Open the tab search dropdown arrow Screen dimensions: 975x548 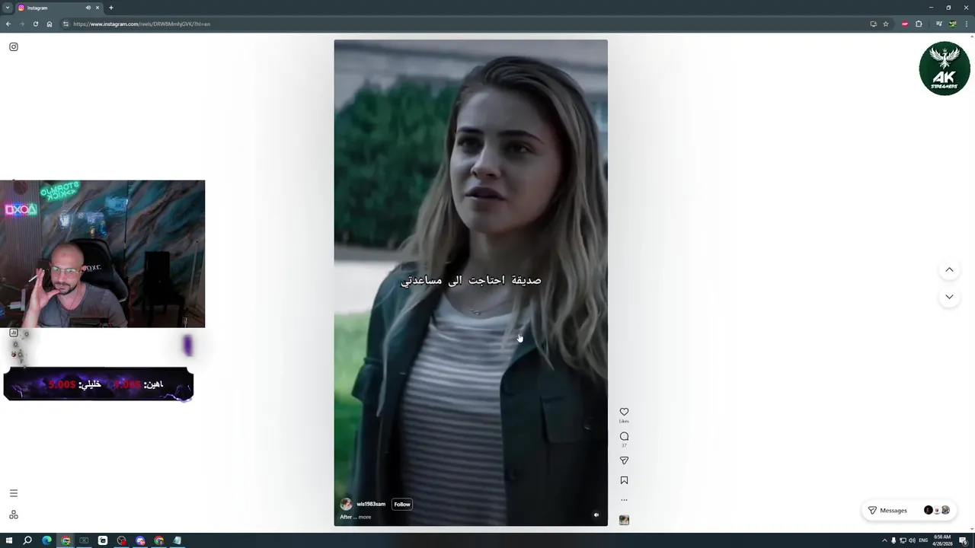pos(8,8)
